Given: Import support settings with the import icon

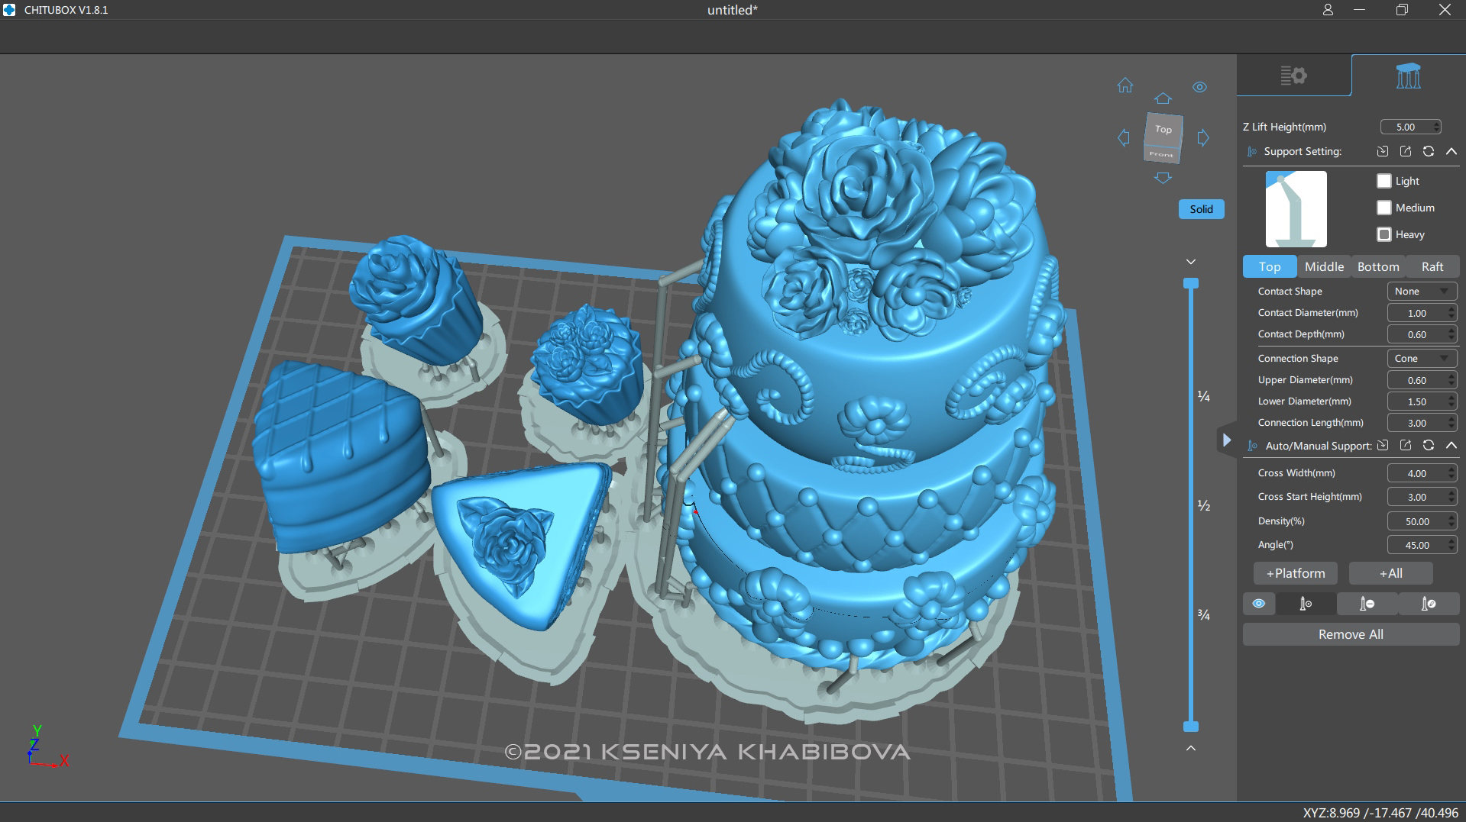Looking at the screenshot, I should [x=1383, y=151].
